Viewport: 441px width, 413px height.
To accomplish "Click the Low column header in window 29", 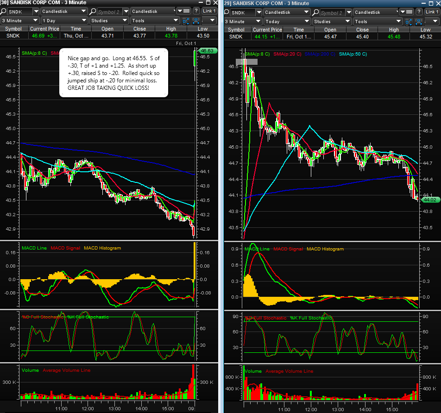I will click(425, 30).
